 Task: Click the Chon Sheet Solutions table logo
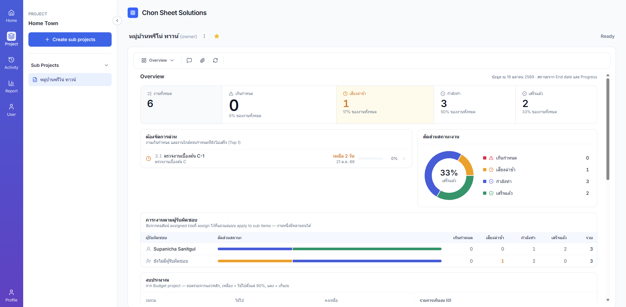pos(133,13)
